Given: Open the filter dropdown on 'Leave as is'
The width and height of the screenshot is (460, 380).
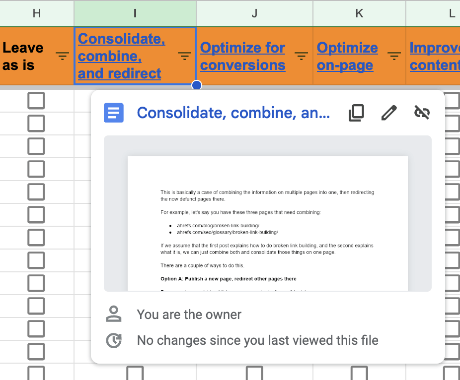Looking at the screenshot, I should pos(62,57).
